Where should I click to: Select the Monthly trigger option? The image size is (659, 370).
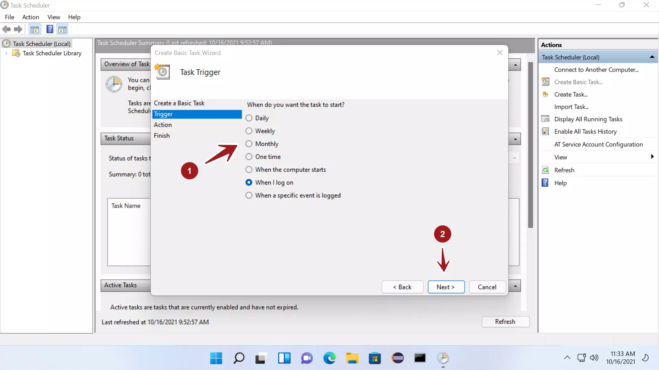[249, 144]
